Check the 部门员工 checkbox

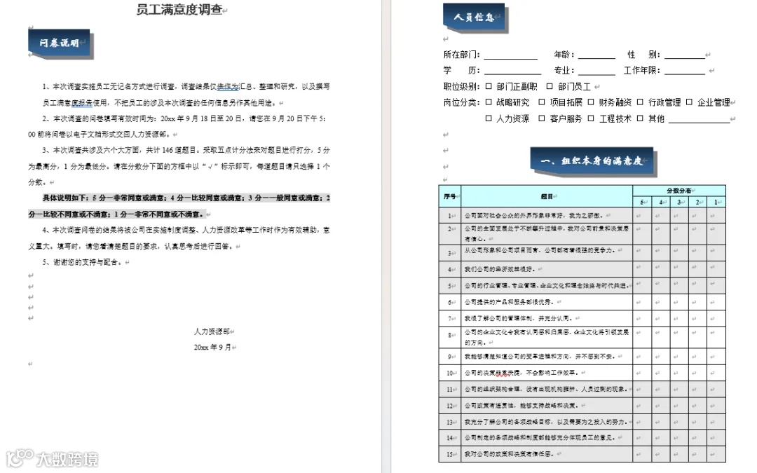(x=550, y=86)
